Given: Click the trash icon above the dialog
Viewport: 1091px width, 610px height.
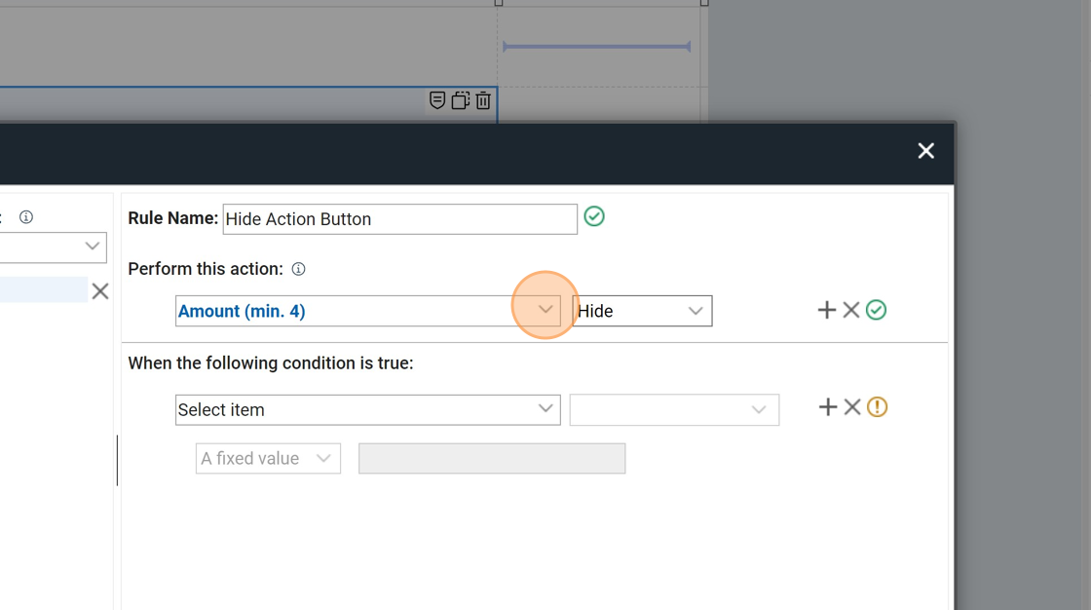Looking at the screenshot, I should pos(483,100).
